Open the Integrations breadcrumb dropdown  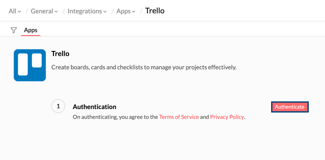87,11
